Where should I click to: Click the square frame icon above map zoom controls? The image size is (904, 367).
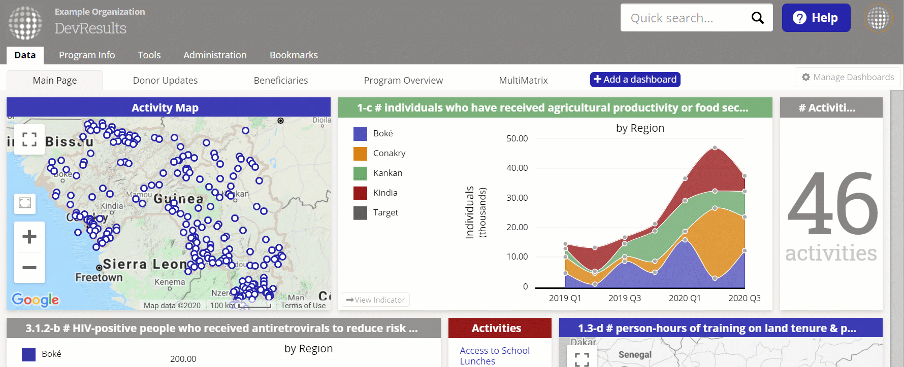[x=25, y=203]
